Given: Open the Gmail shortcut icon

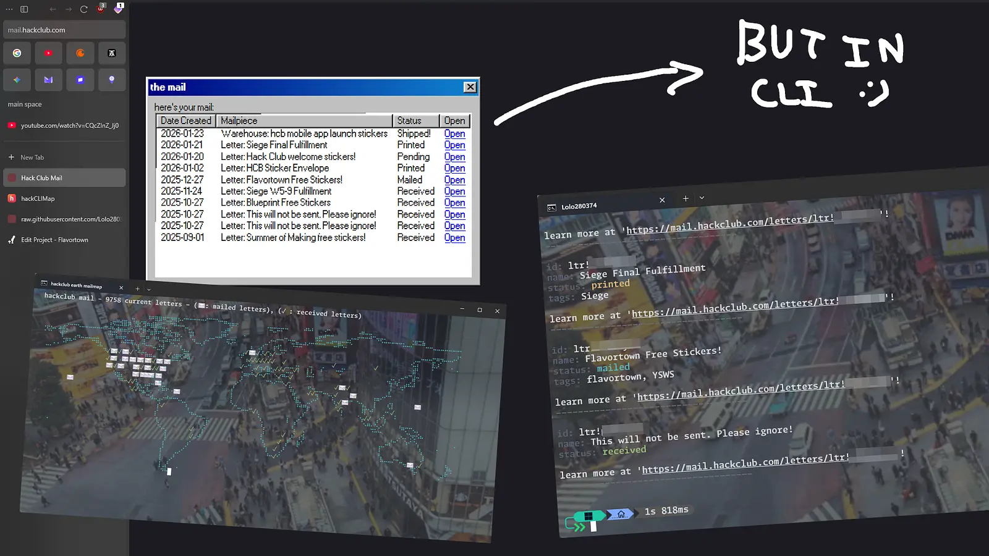Looking at the screenshot, I should click(48, 80).
